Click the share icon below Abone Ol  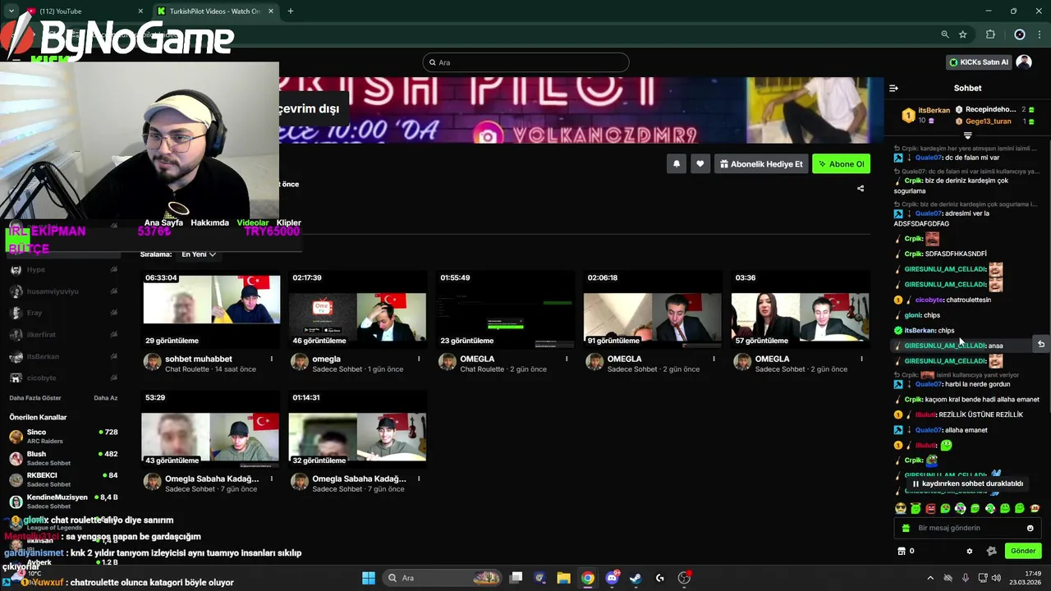point(861,188)
